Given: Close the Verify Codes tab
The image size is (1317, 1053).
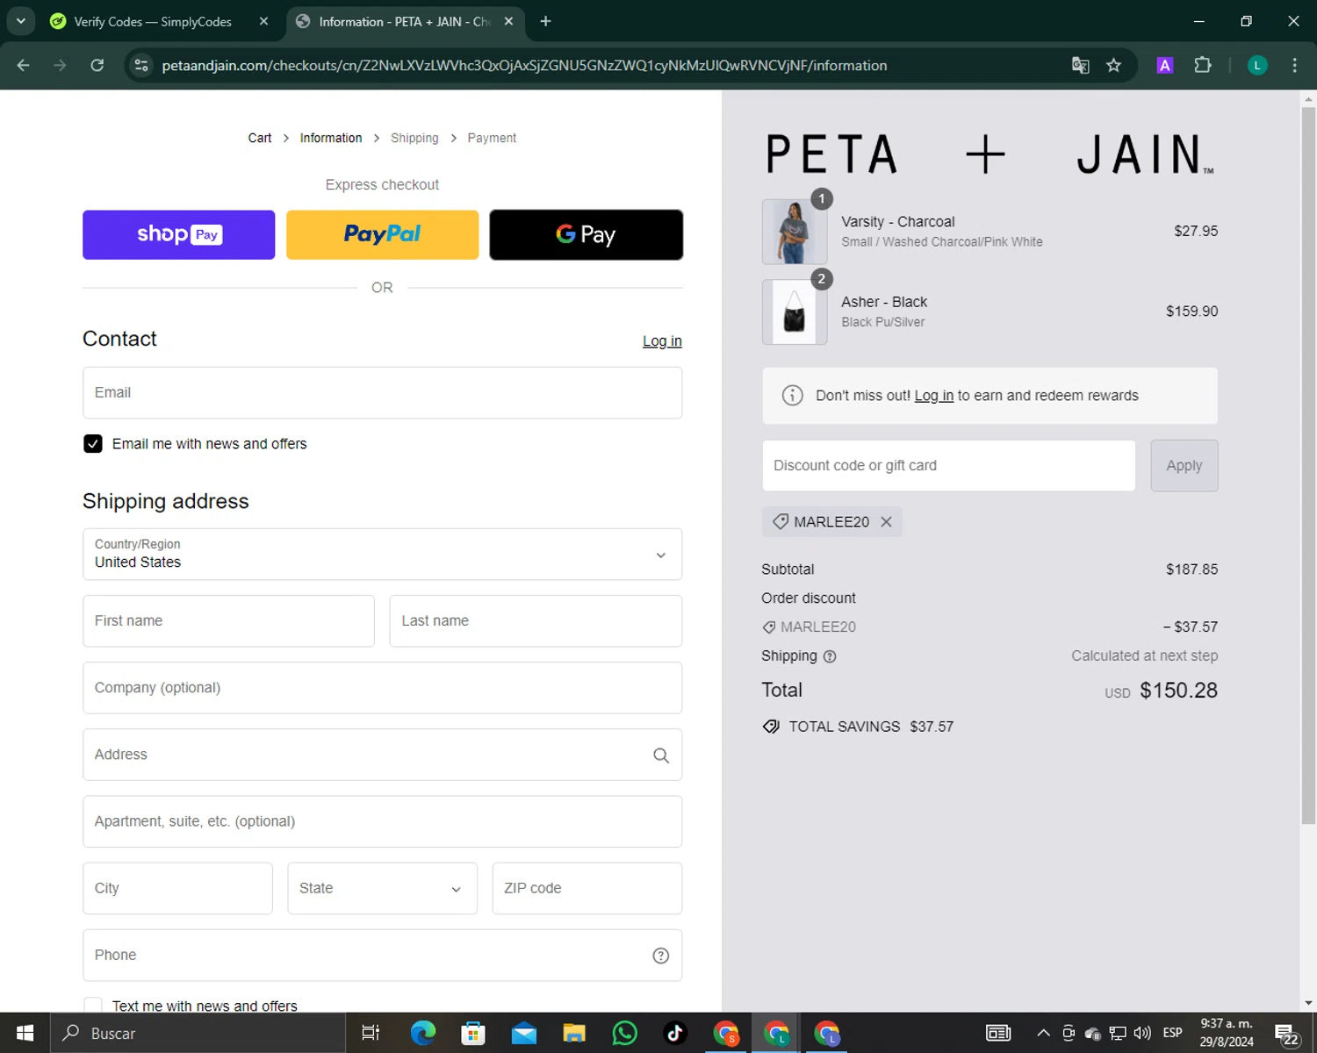Looking at the screenshot, I should coord(263,21).
